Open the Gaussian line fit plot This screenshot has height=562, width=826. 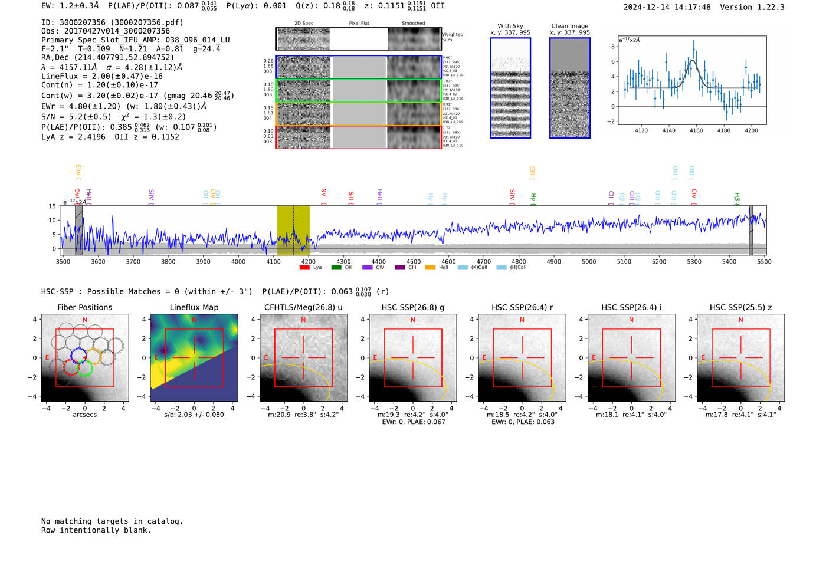click(692, 80)
